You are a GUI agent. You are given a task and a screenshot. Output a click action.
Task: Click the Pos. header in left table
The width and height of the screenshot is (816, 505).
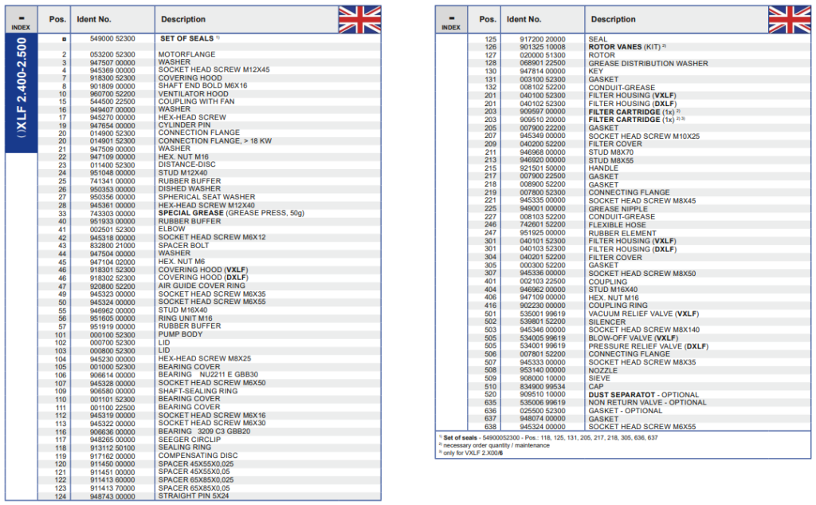tap(58, 19)
